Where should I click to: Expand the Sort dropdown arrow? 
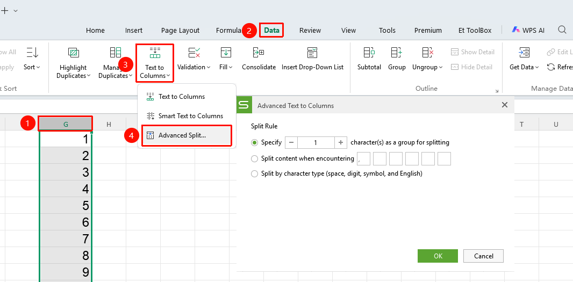pos(38,67)
